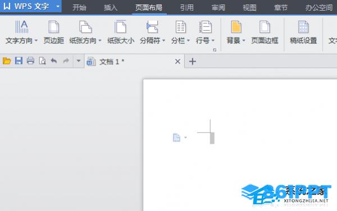Open page setup dialog launcher in ribbon
Screen dimensions: 337x211
click(x=215, y=50)
